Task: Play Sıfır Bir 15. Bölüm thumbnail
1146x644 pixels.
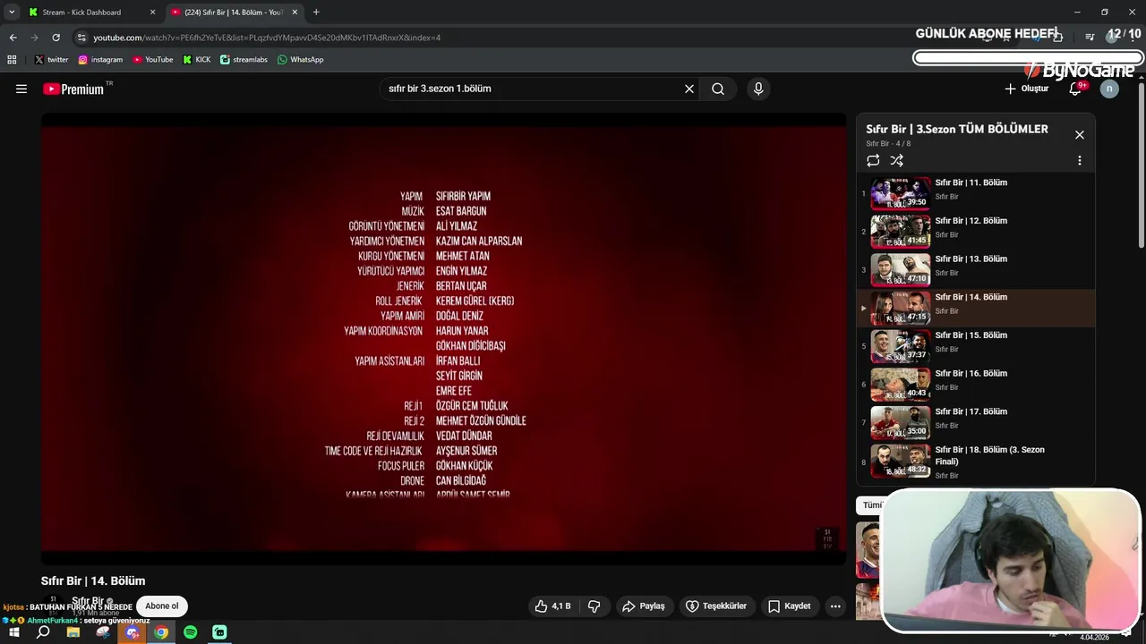Action: click(901, 346)
